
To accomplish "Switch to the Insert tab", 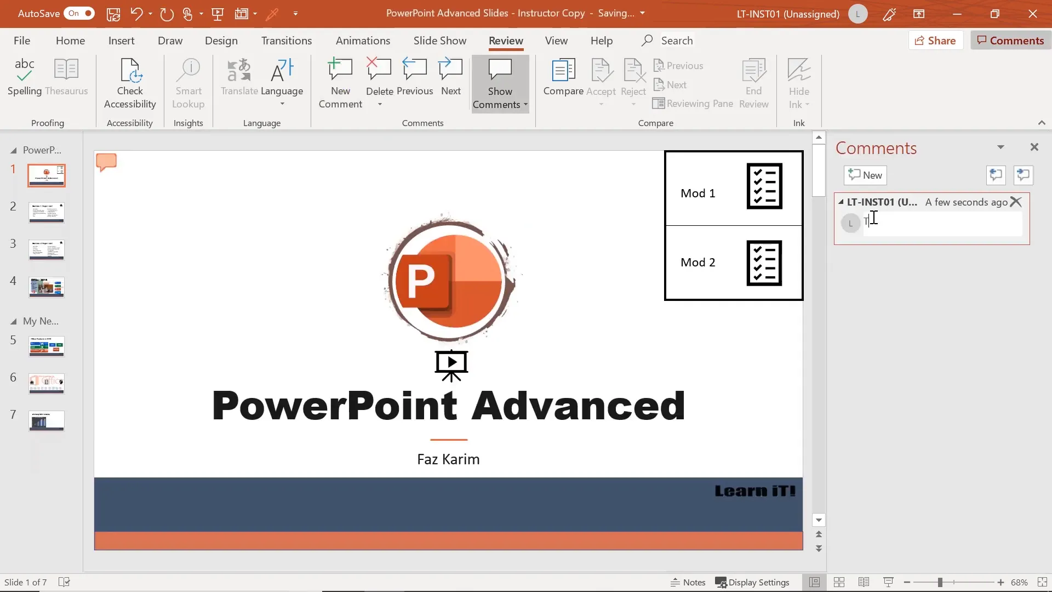I will click(x=121, y=41).
